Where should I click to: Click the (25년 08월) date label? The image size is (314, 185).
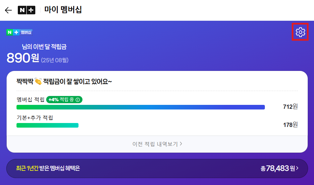(x=55, y=60)
